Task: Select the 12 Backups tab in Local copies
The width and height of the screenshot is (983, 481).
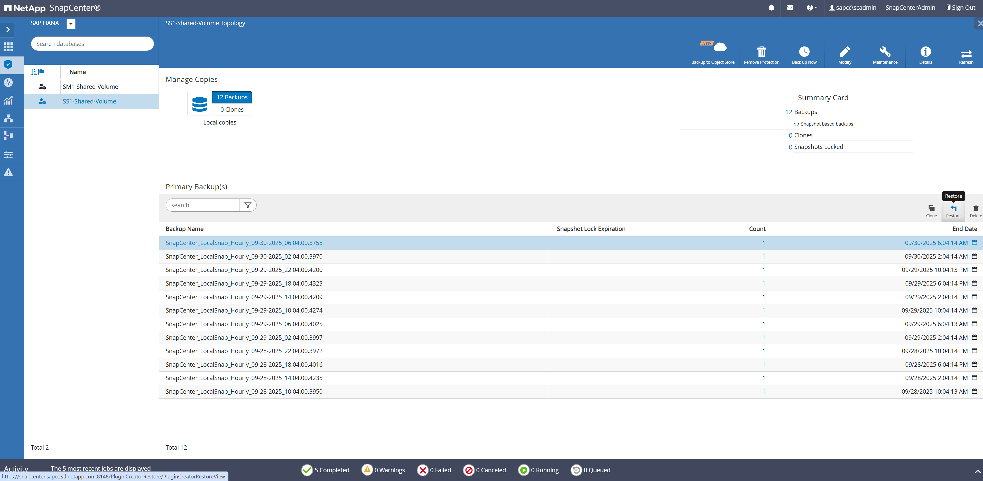Action: tap(232, 97)
